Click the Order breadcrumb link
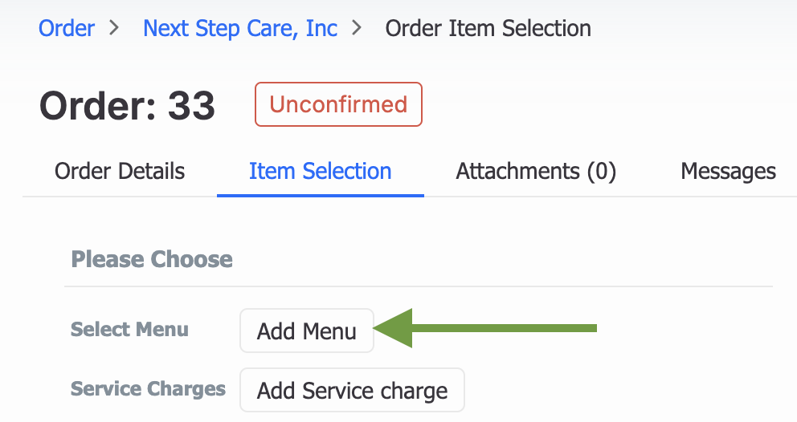 coord(67,29)
